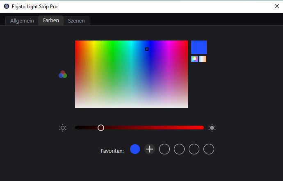
Task: Open the Szenen tab
Action: 76,20
